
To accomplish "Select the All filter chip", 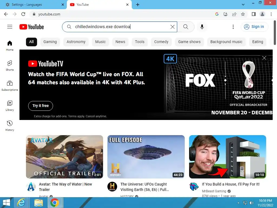I will point(31,42).
